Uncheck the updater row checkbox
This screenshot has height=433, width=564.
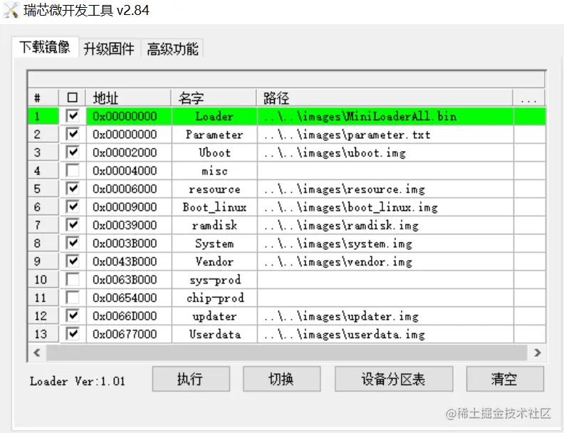pyautogui.click(x=73, y=315)
